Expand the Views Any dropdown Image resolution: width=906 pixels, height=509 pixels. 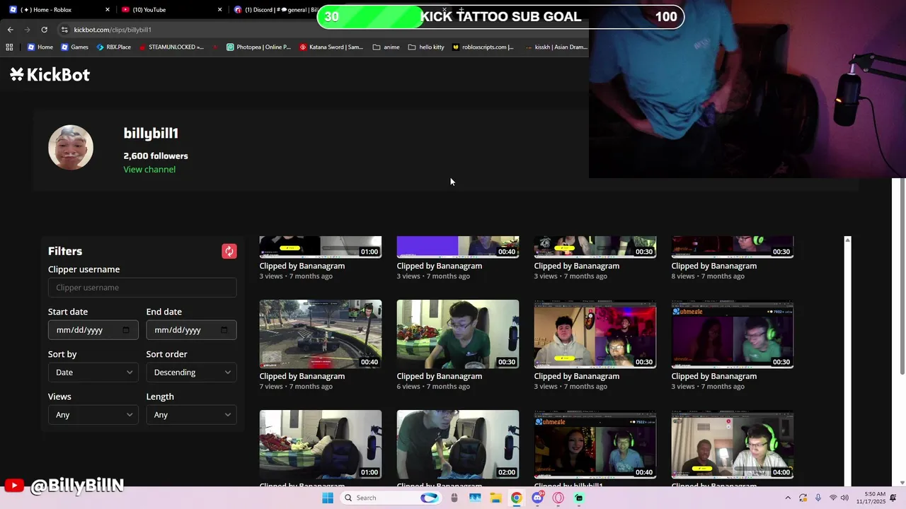point(93,415)
